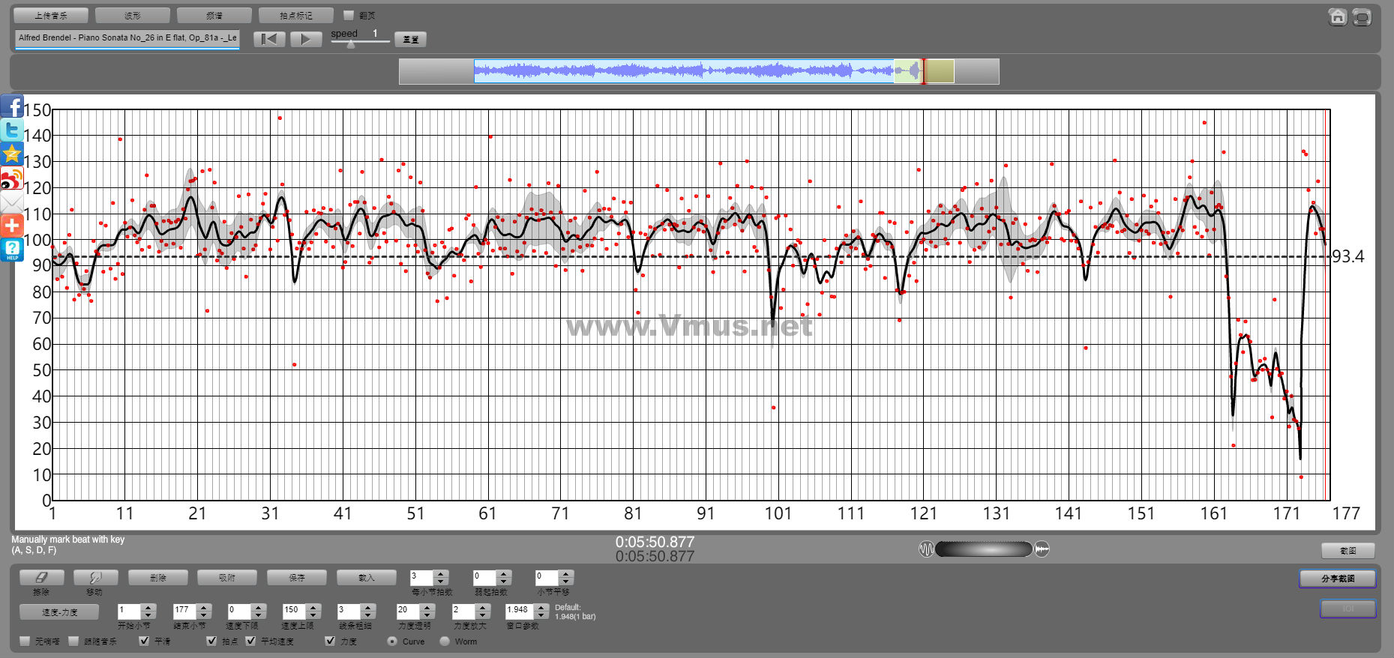Click the playback speed slider handle
Image resolution: width=1394 pixels, height=658 pixels.
pos(351,44)
